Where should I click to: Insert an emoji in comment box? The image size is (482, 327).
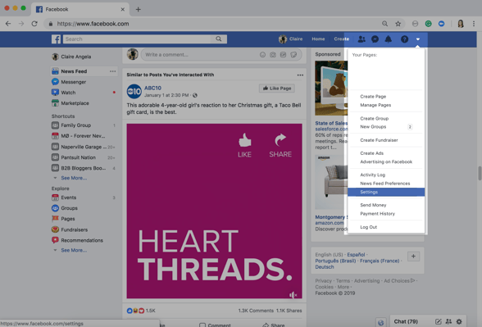tap(262, 55)
